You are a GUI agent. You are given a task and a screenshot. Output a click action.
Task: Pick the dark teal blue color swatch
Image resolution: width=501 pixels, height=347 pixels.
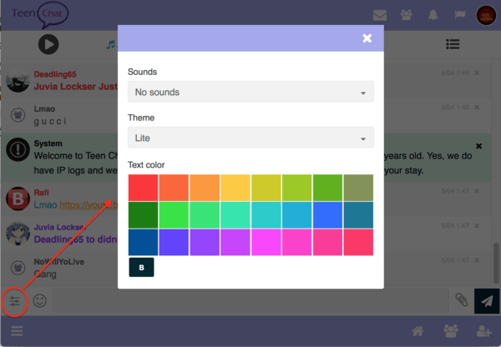tap(358, 215)
